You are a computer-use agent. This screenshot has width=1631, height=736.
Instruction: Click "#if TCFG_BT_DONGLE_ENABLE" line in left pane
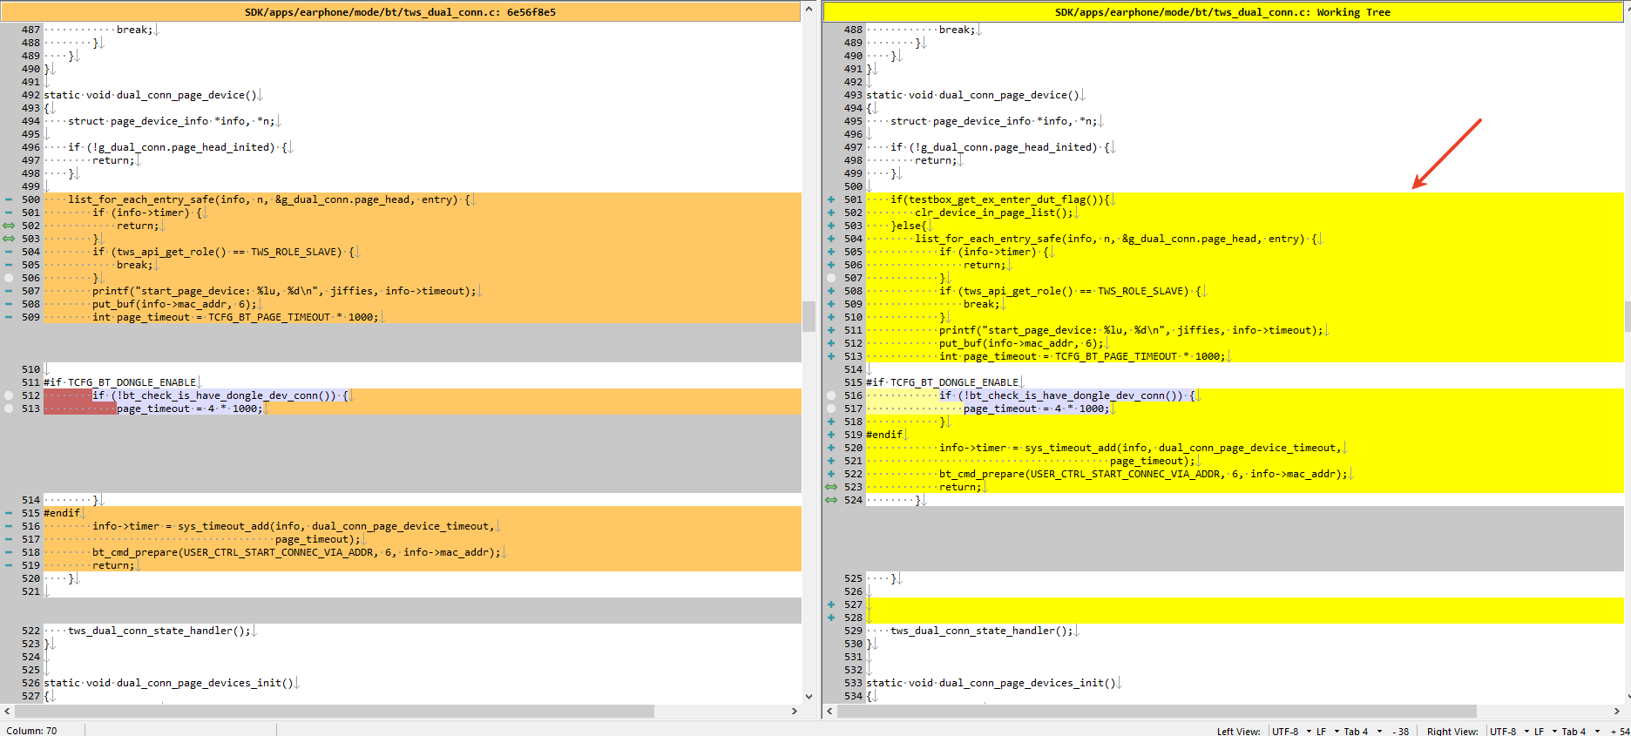point(120,382)
